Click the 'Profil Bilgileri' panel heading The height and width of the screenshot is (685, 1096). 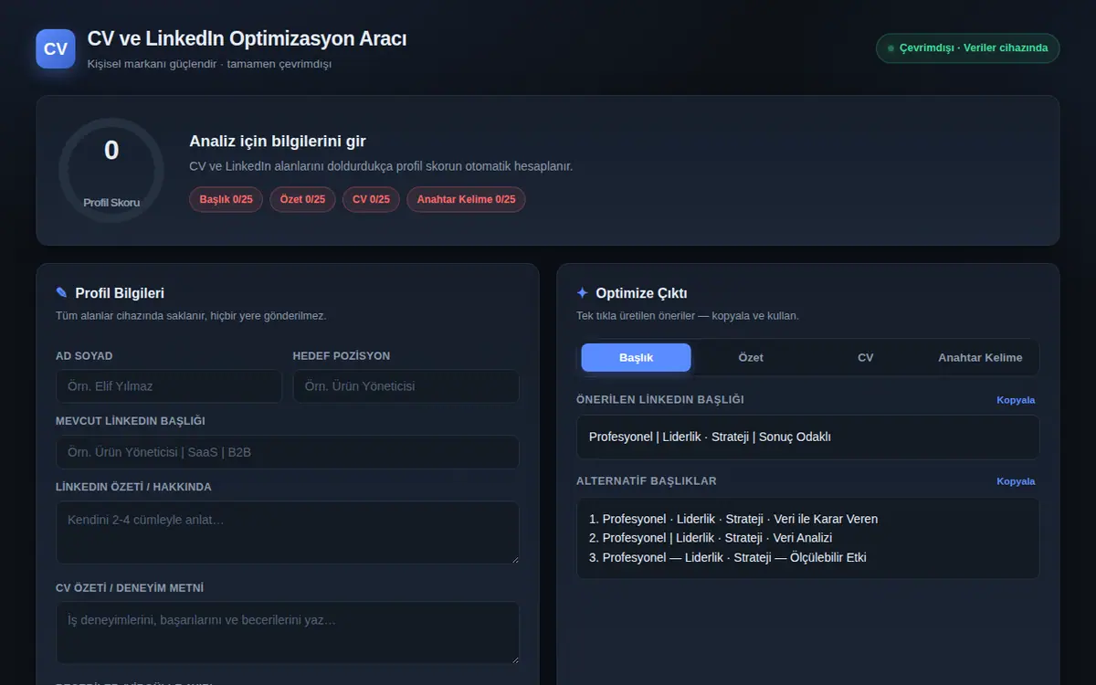(x=120, y=293)
